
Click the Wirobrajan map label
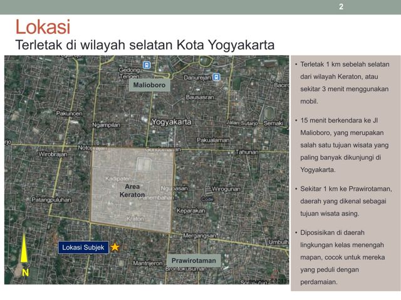(x=53, y=154)
